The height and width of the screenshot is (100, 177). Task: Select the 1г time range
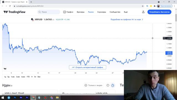pos(32,77)
